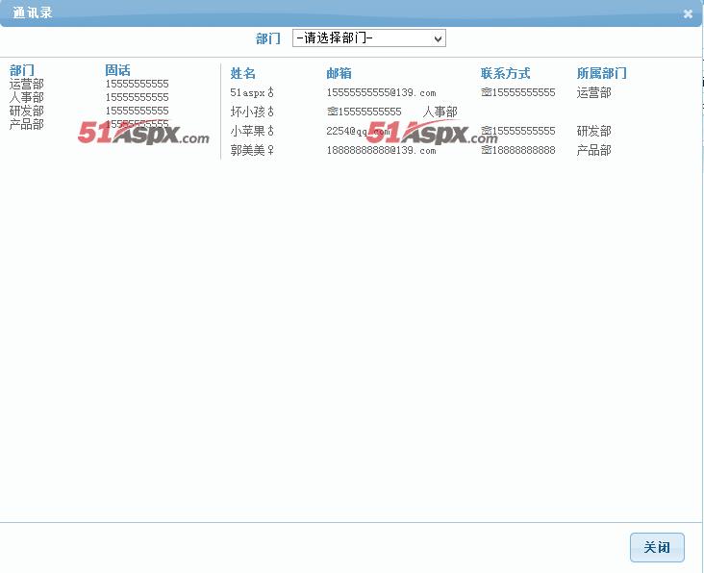704x573 pixels.
Task: Click the phone icon in 坏小孩 row
Action: pyautogui.click(x=332, y=112)
